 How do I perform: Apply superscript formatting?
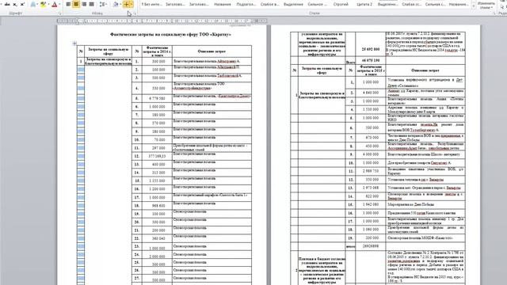pos(22,4)
